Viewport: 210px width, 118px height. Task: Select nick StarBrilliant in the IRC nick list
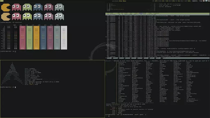pyautogui.click(x=178, y=89)
